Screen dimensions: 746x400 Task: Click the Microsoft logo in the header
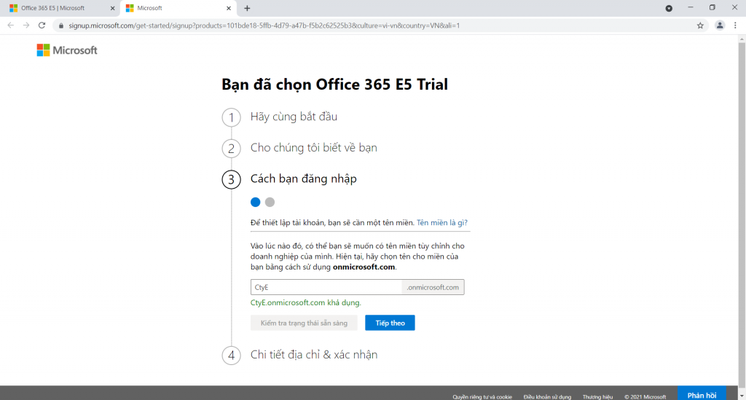point(67,50)
